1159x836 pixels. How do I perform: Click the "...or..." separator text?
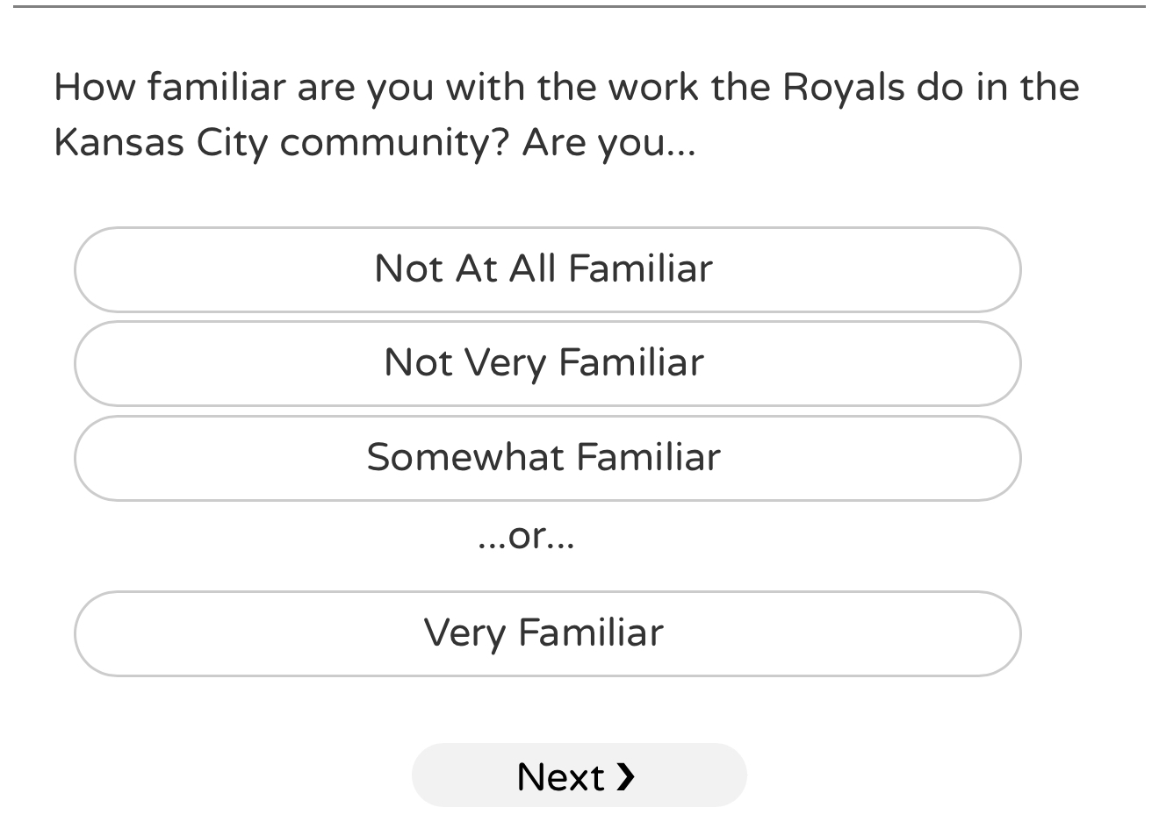pos(526,535)
